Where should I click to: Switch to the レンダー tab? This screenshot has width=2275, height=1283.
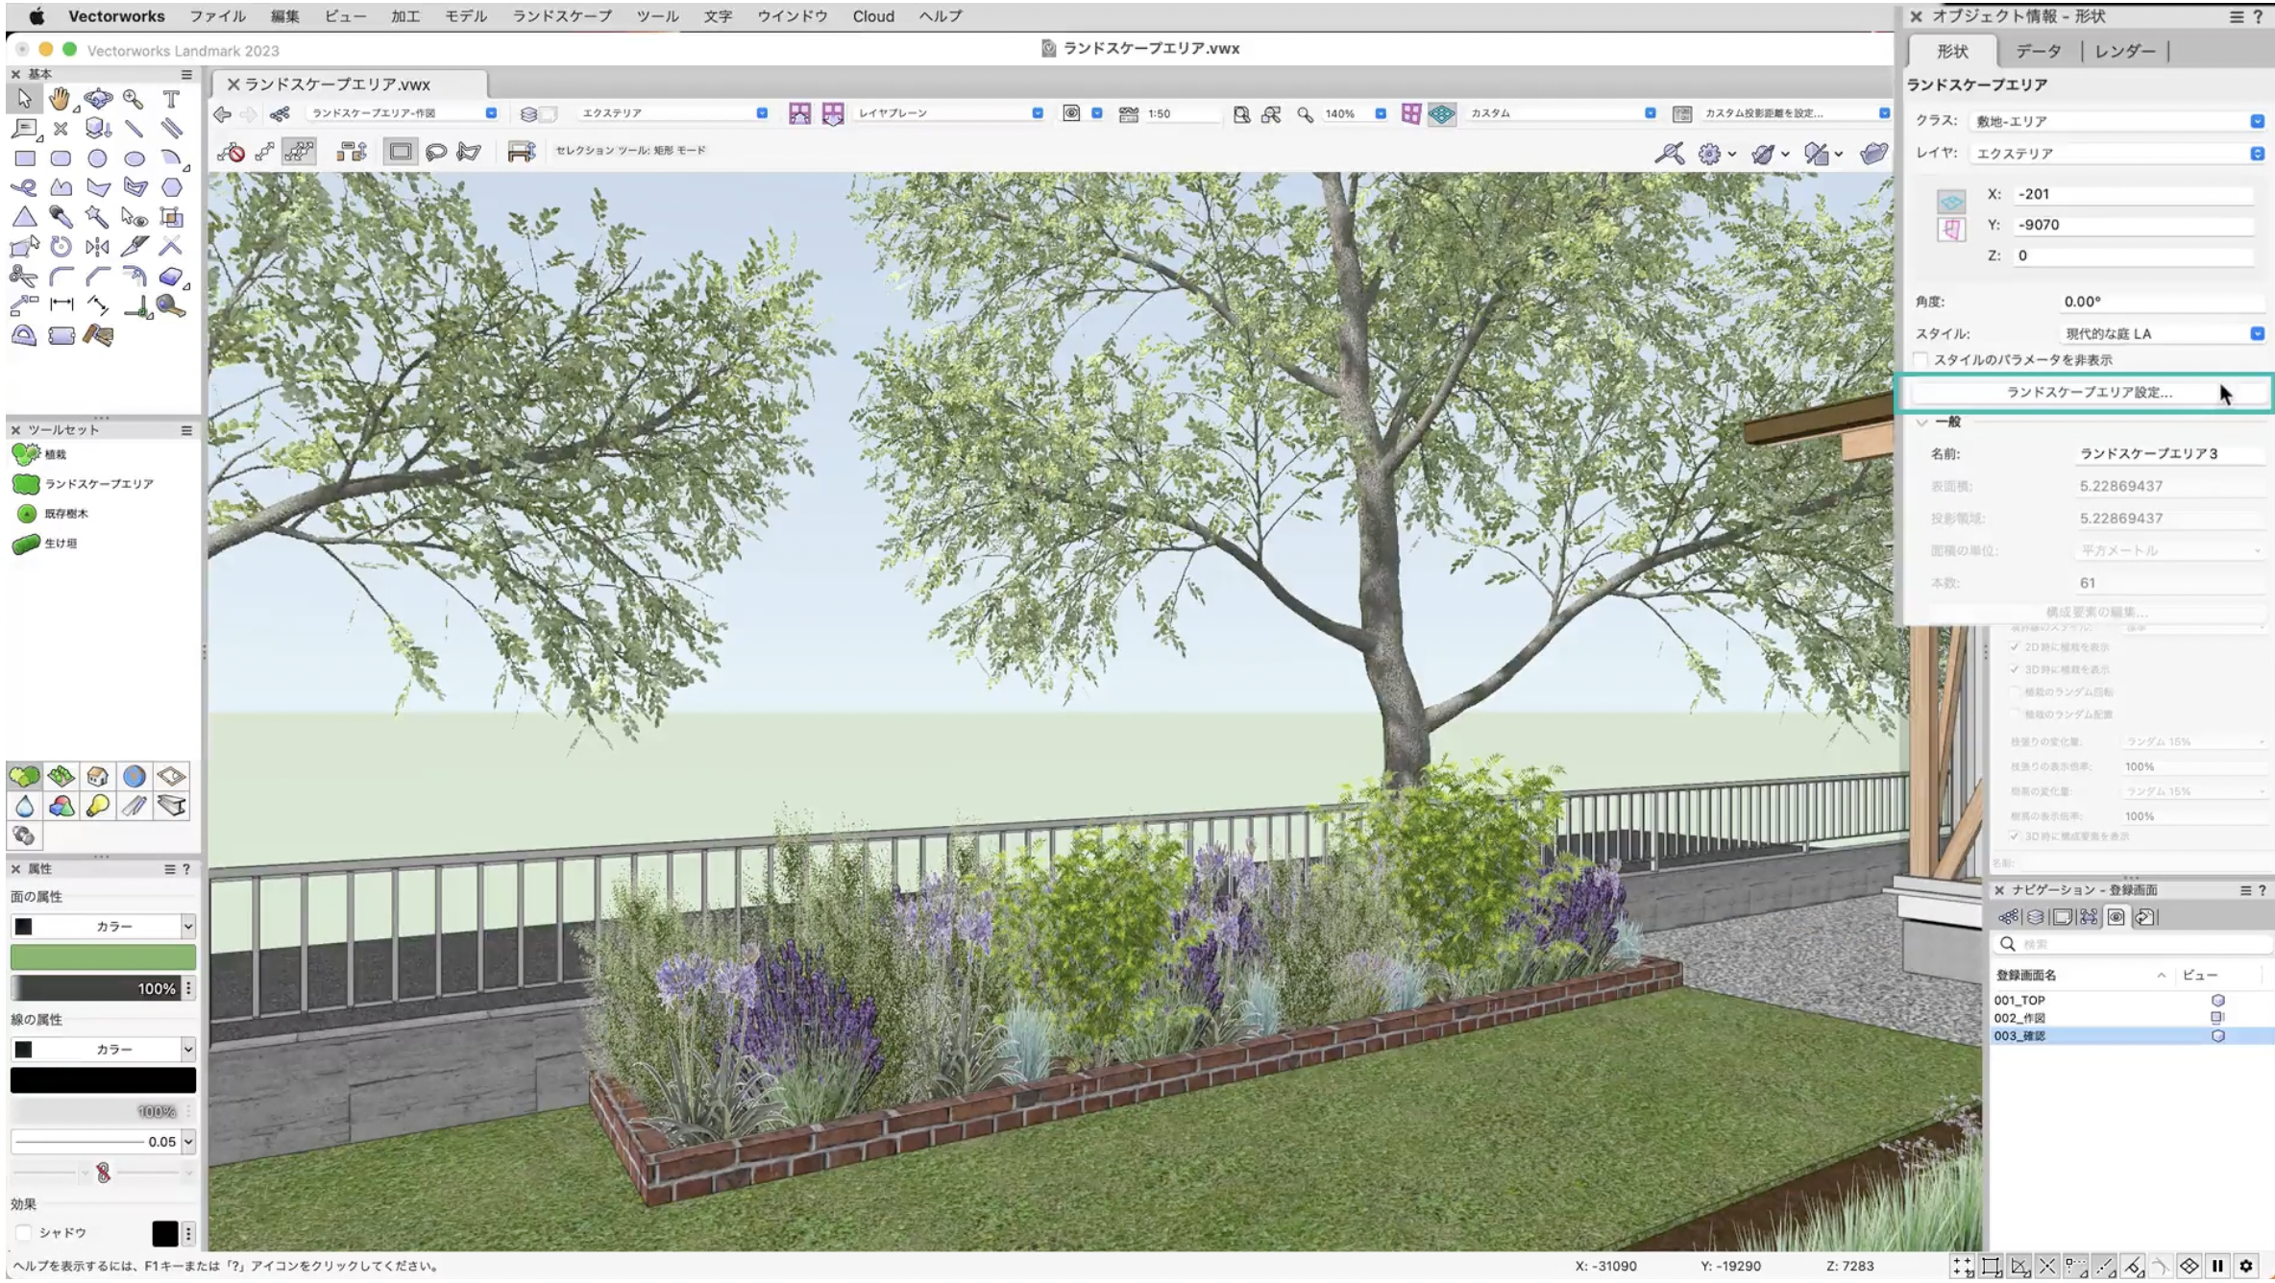coord(2125,51)
